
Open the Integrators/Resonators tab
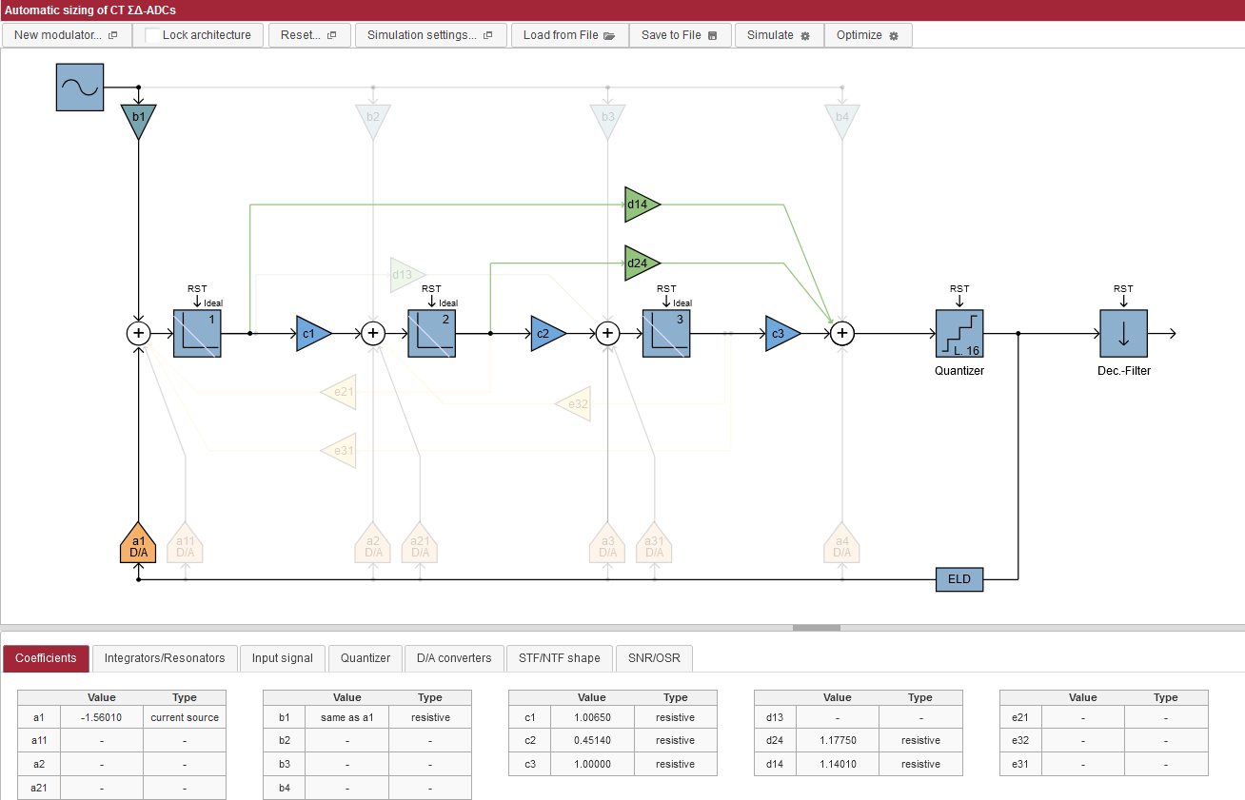(165, 658)
